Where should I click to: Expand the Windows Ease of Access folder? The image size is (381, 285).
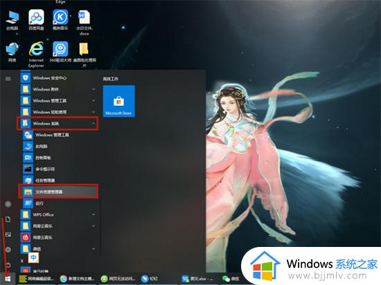tap(58, 112)
